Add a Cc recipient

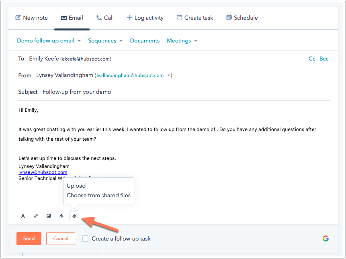pos(312,59)
